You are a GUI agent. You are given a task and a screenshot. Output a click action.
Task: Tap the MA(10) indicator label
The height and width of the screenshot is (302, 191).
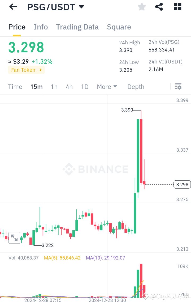(105, 258)
